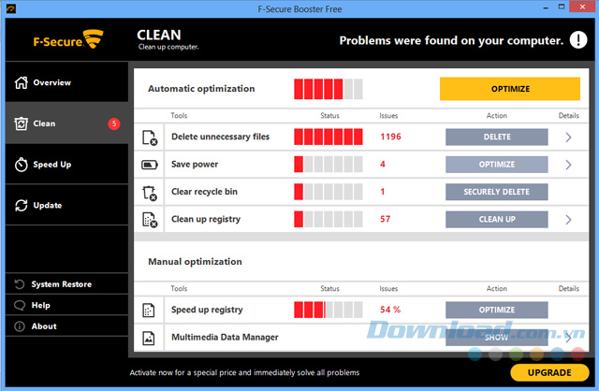Open the Overview section
The width and height of the screenshot is (599, 391).
(66, 82)
